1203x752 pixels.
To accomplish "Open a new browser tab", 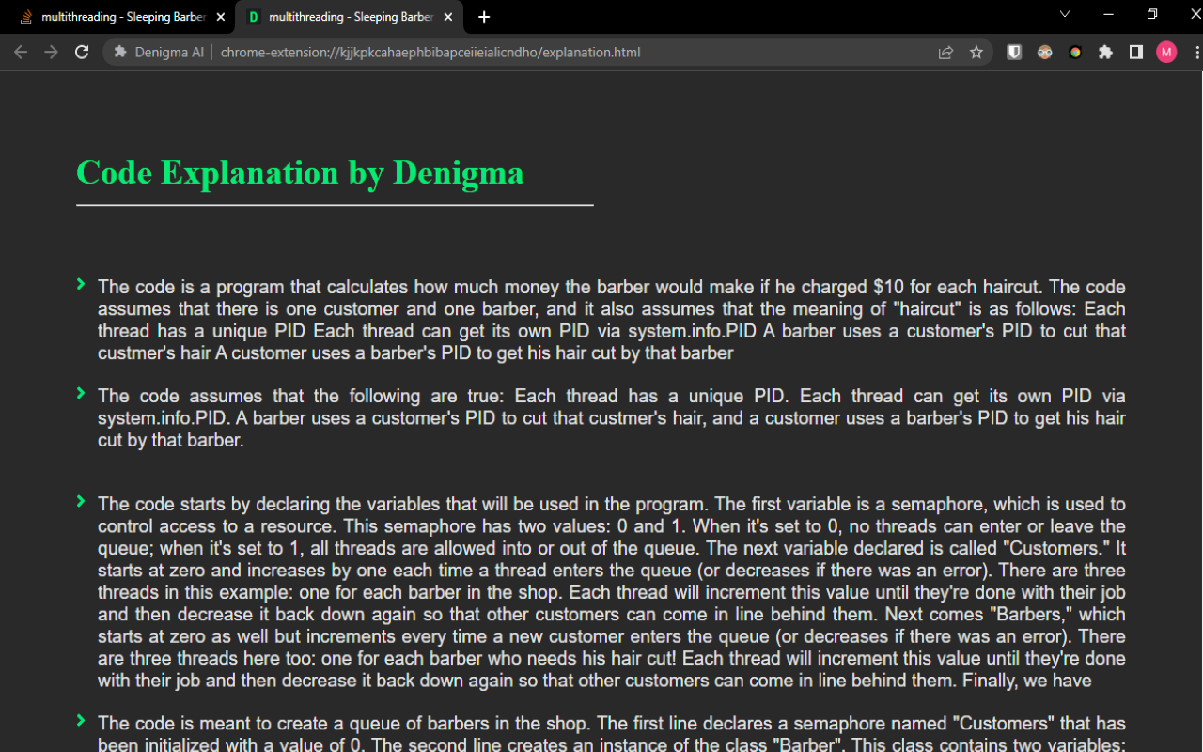I will (x=484, y=17).
